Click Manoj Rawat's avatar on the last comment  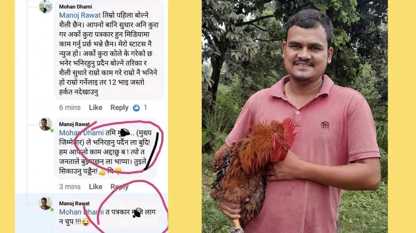(x=46, y=203)
